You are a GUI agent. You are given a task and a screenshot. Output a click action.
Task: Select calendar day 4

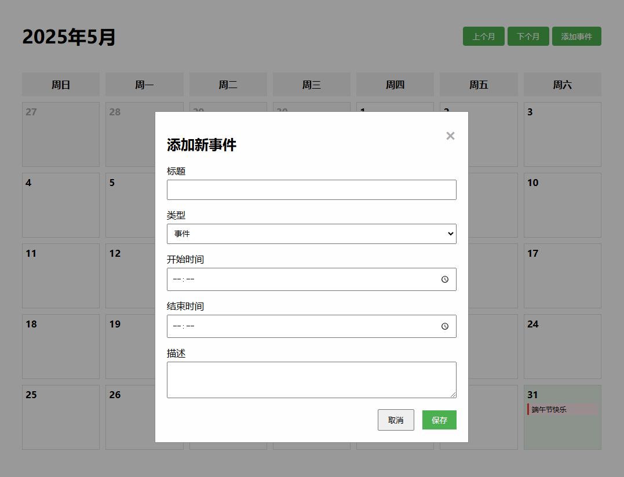pos(61,205)
